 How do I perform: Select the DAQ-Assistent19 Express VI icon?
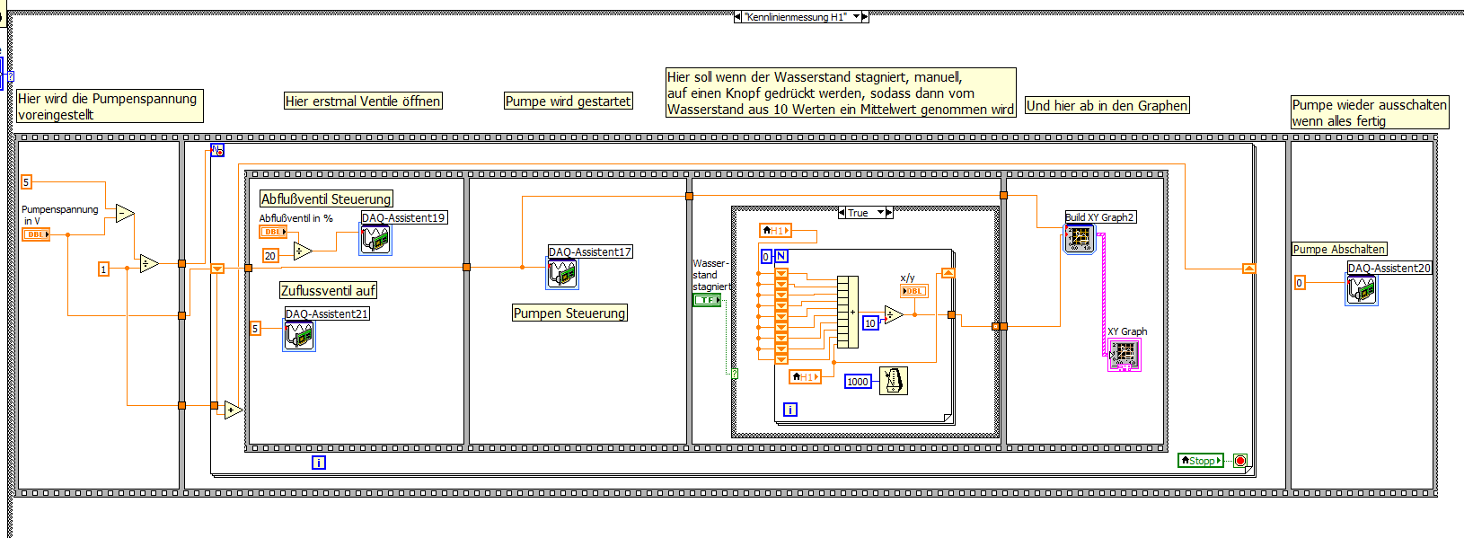pos(375,240)
